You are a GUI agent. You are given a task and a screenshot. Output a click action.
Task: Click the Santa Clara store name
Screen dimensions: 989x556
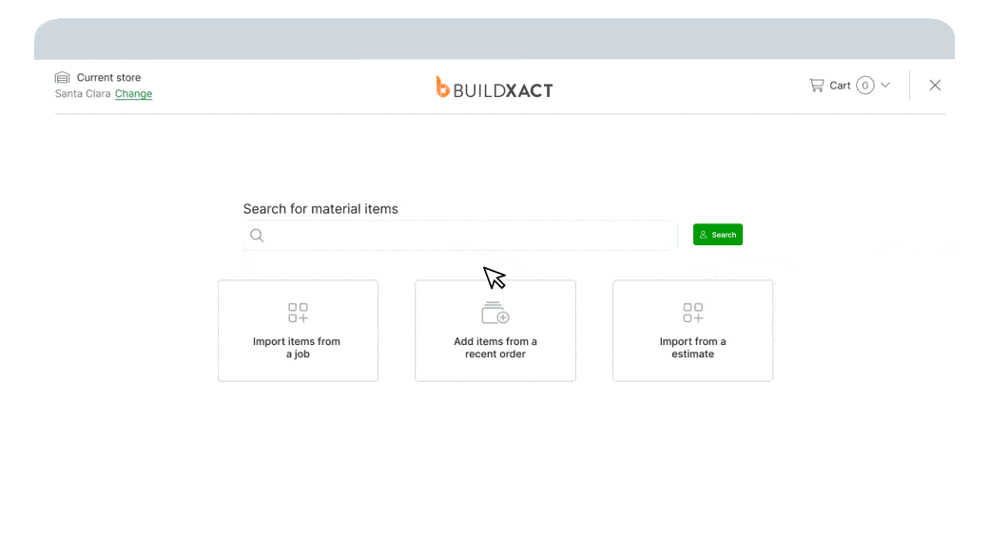tap(82, 93)
